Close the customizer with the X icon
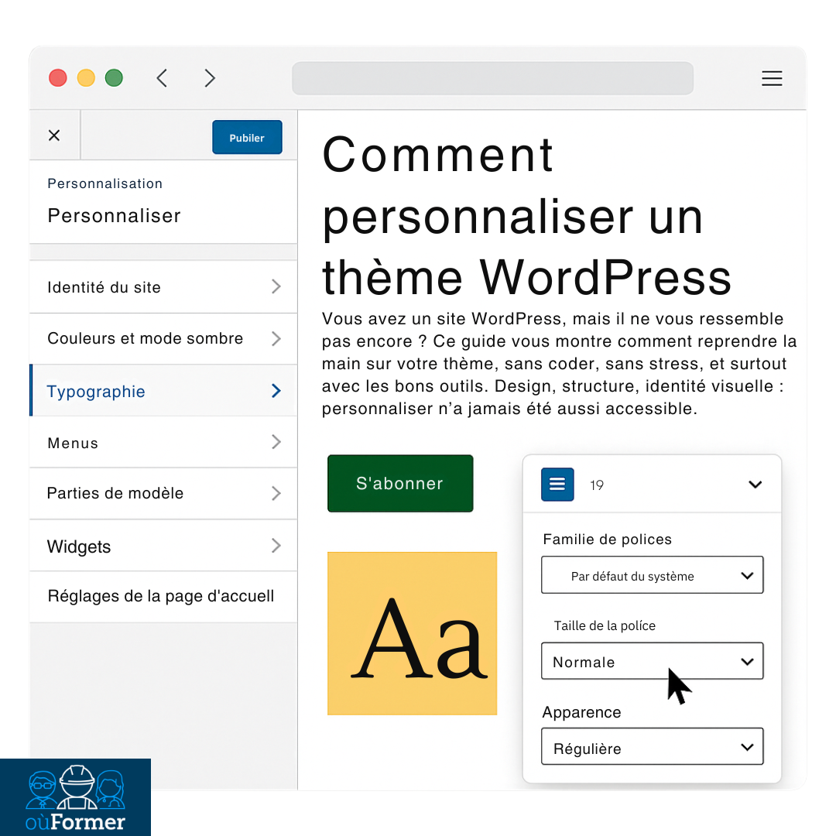Image resolution: width=836 pixels, height=836 pixels. click(54, 135)
